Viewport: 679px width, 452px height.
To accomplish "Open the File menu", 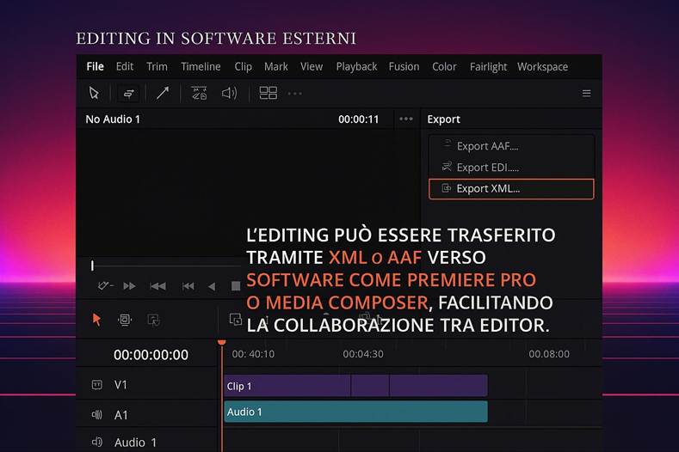I will pos(95,67).
